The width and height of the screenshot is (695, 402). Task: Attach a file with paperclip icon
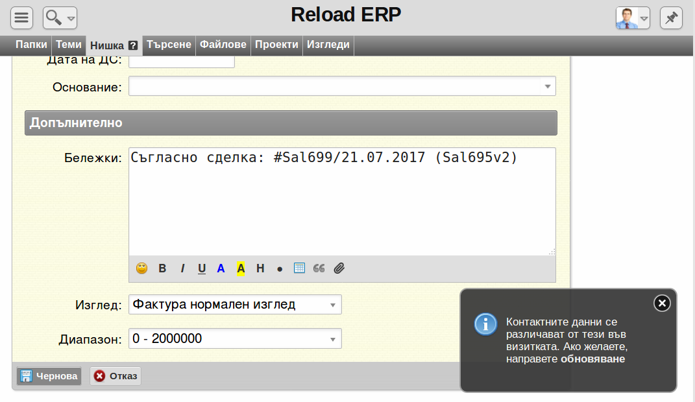coord(339,268)
